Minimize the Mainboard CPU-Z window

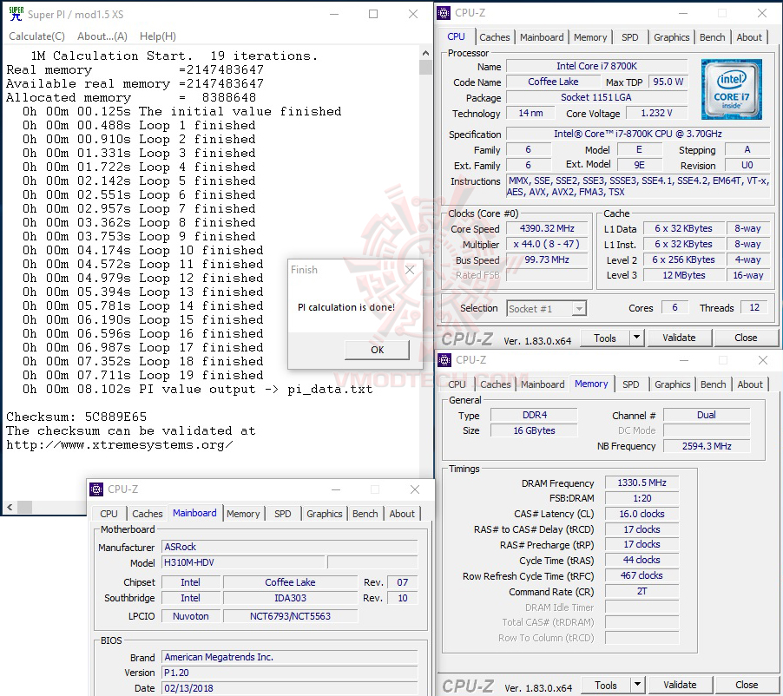pos(336,489)
